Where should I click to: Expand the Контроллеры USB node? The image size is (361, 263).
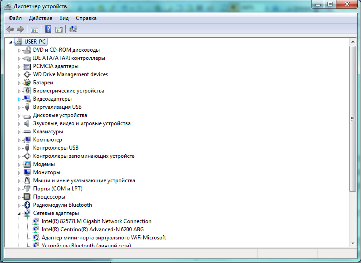point(19,148)
